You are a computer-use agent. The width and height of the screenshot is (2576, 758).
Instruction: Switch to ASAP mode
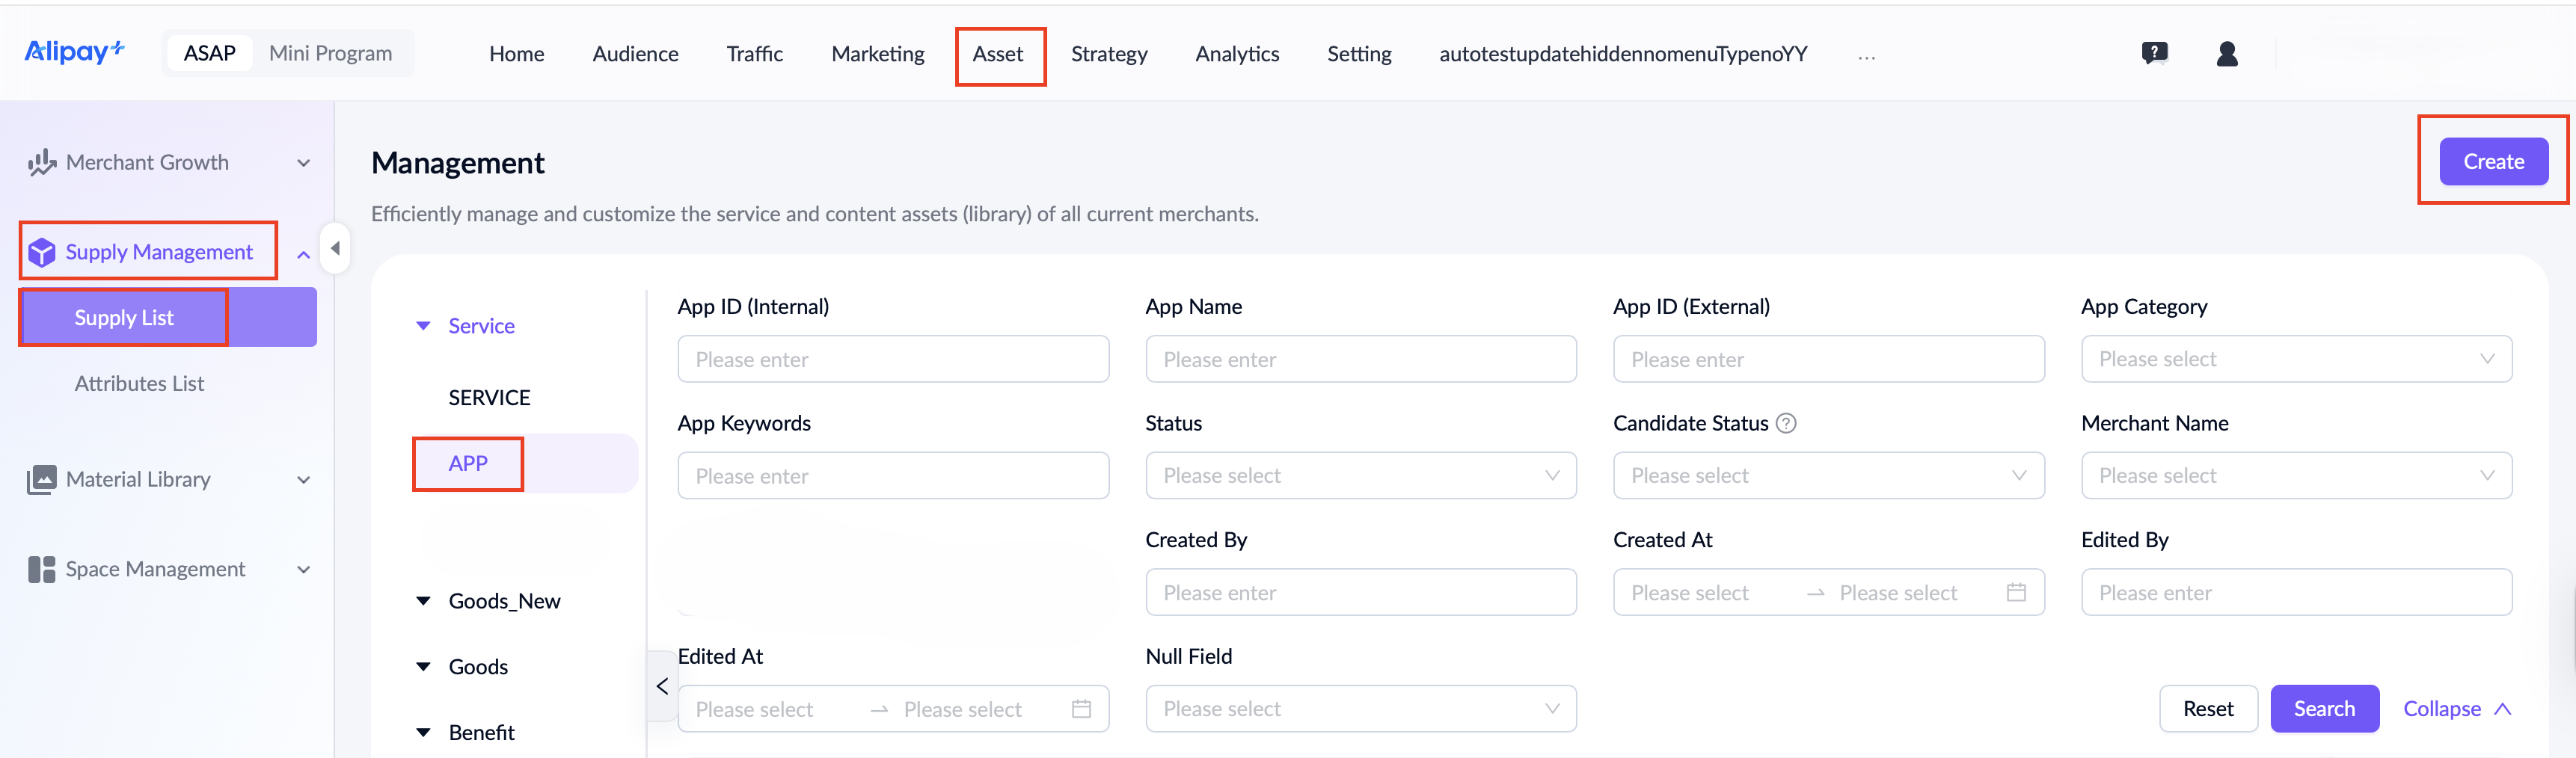[x=210, y=54]
